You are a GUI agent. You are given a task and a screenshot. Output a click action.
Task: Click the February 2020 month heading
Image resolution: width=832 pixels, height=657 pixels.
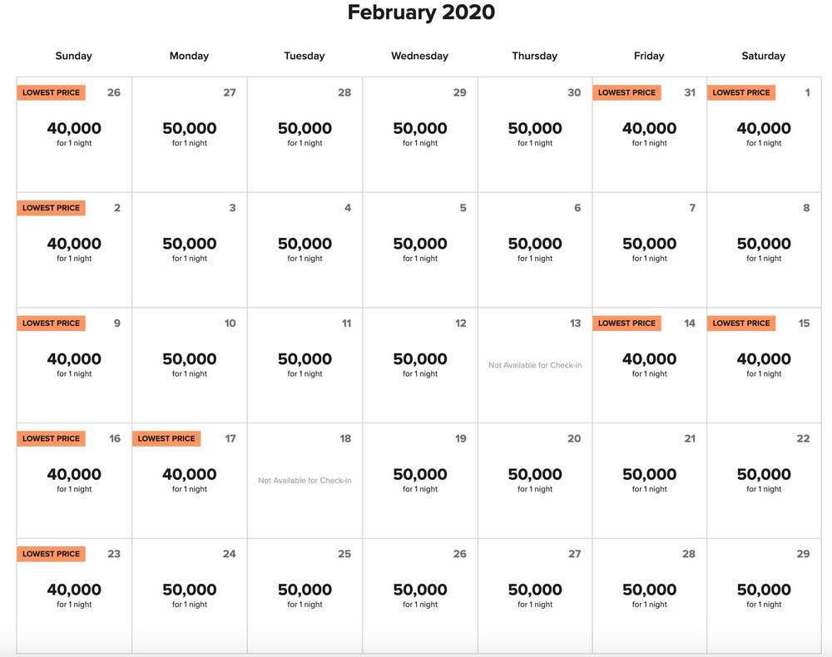[x=421, y=12]
